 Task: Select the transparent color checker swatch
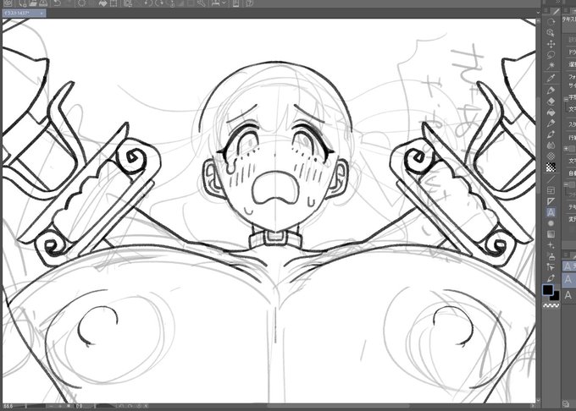[x=551, y=305]
